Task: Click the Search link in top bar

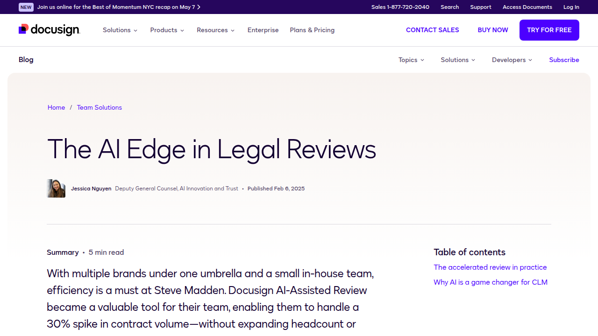Action: point(449,7)
